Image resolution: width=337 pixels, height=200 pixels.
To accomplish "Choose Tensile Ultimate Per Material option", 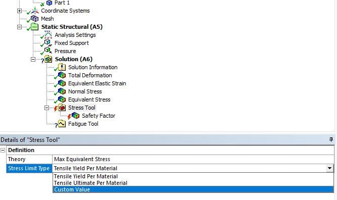I will [91, 183].
